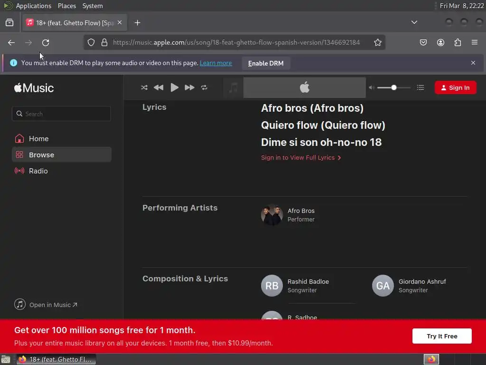Click the Apple Music logo

click(34, 88)
